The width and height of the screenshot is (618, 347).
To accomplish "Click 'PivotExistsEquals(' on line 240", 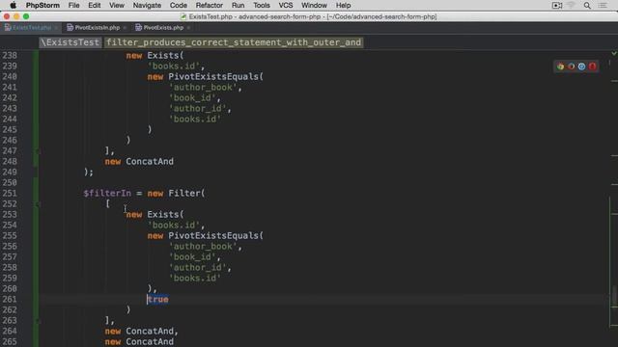I will pyautogui.click(x=216, y=77).
